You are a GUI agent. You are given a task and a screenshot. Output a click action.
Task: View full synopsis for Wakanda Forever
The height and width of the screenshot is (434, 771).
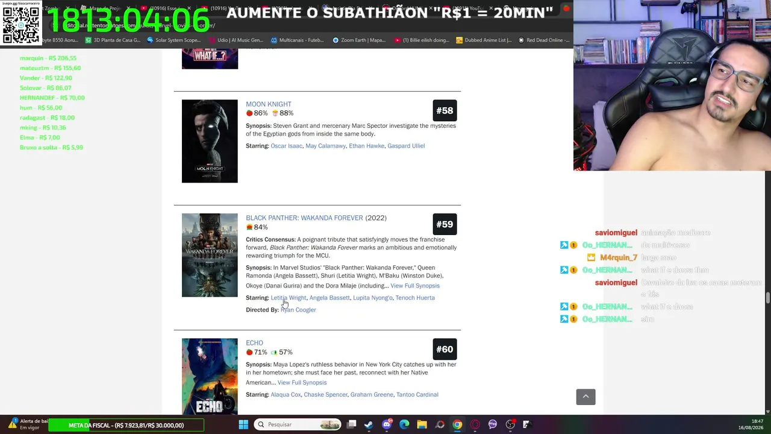(x=415, y=286)
